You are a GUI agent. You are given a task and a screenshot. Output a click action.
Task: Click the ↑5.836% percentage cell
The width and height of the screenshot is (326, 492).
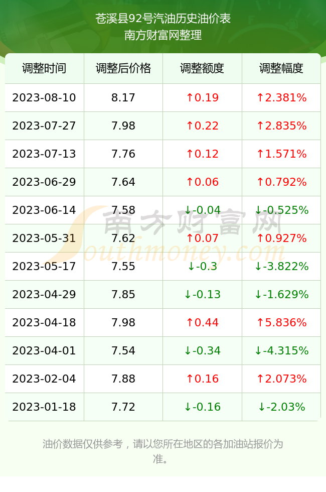coord(281,322)
